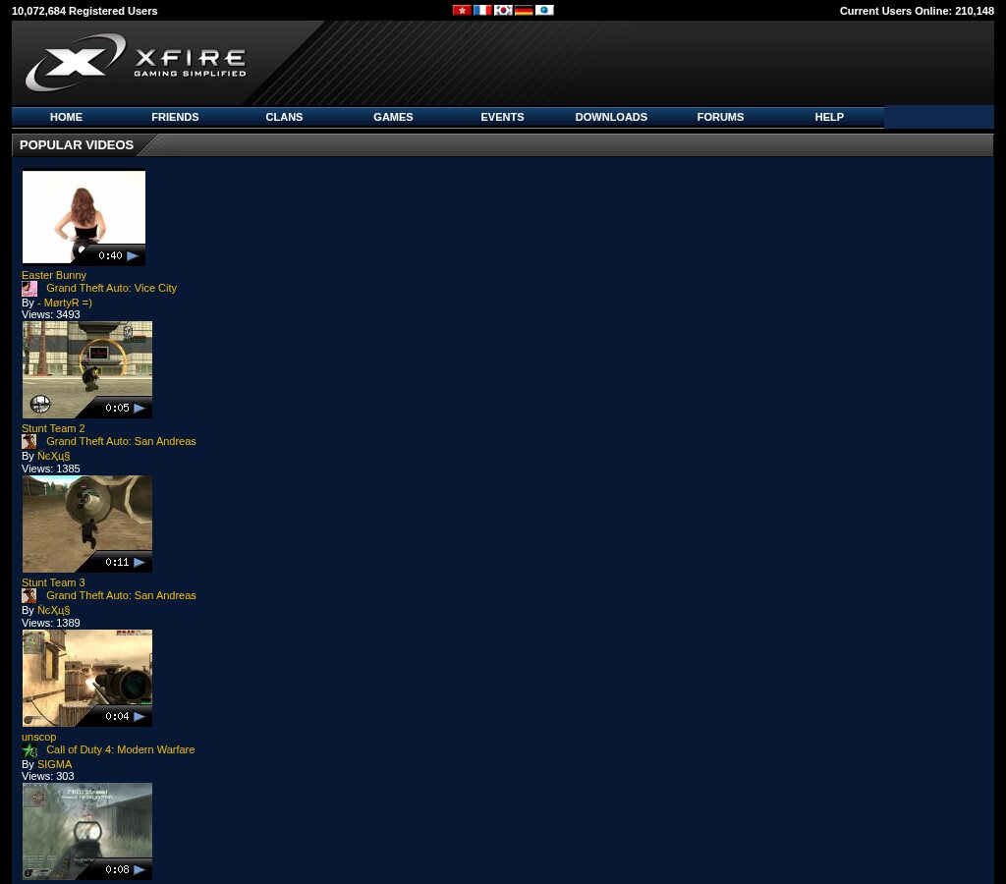
Task: Click the Xfire Gaming Simplified logo
Action: (x=136, y=62)
